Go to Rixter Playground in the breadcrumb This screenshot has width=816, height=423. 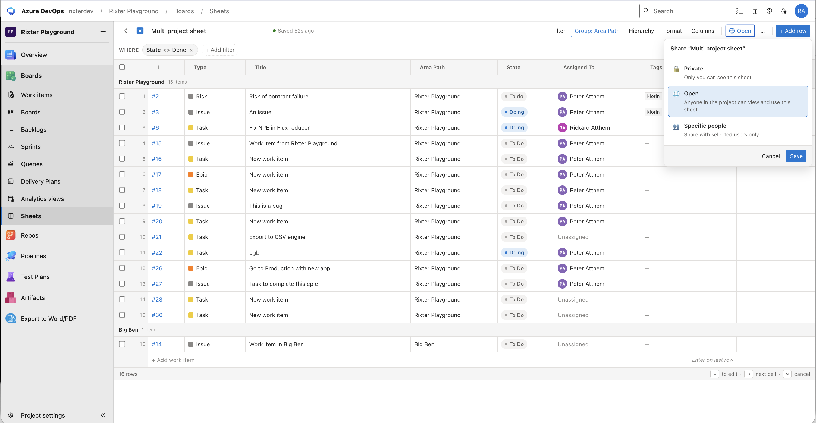[134, 11]
